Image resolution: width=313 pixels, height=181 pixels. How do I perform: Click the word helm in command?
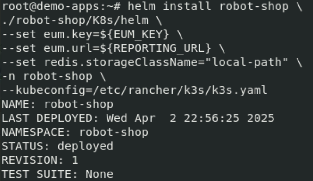[142, 6]
